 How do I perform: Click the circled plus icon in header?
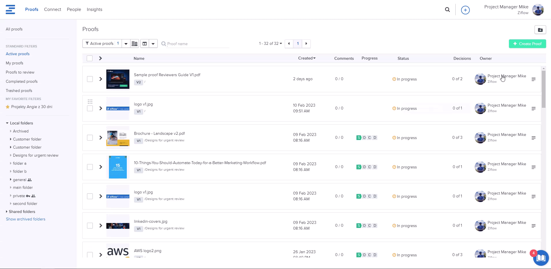(465, 10)
